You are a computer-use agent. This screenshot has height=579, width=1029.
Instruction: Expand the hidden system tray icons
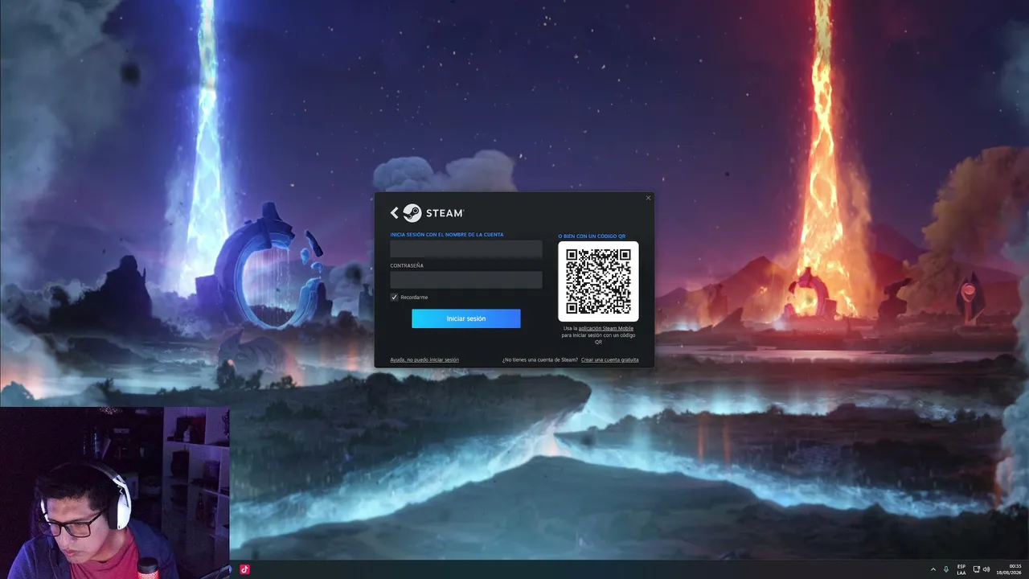pos(933,569)
